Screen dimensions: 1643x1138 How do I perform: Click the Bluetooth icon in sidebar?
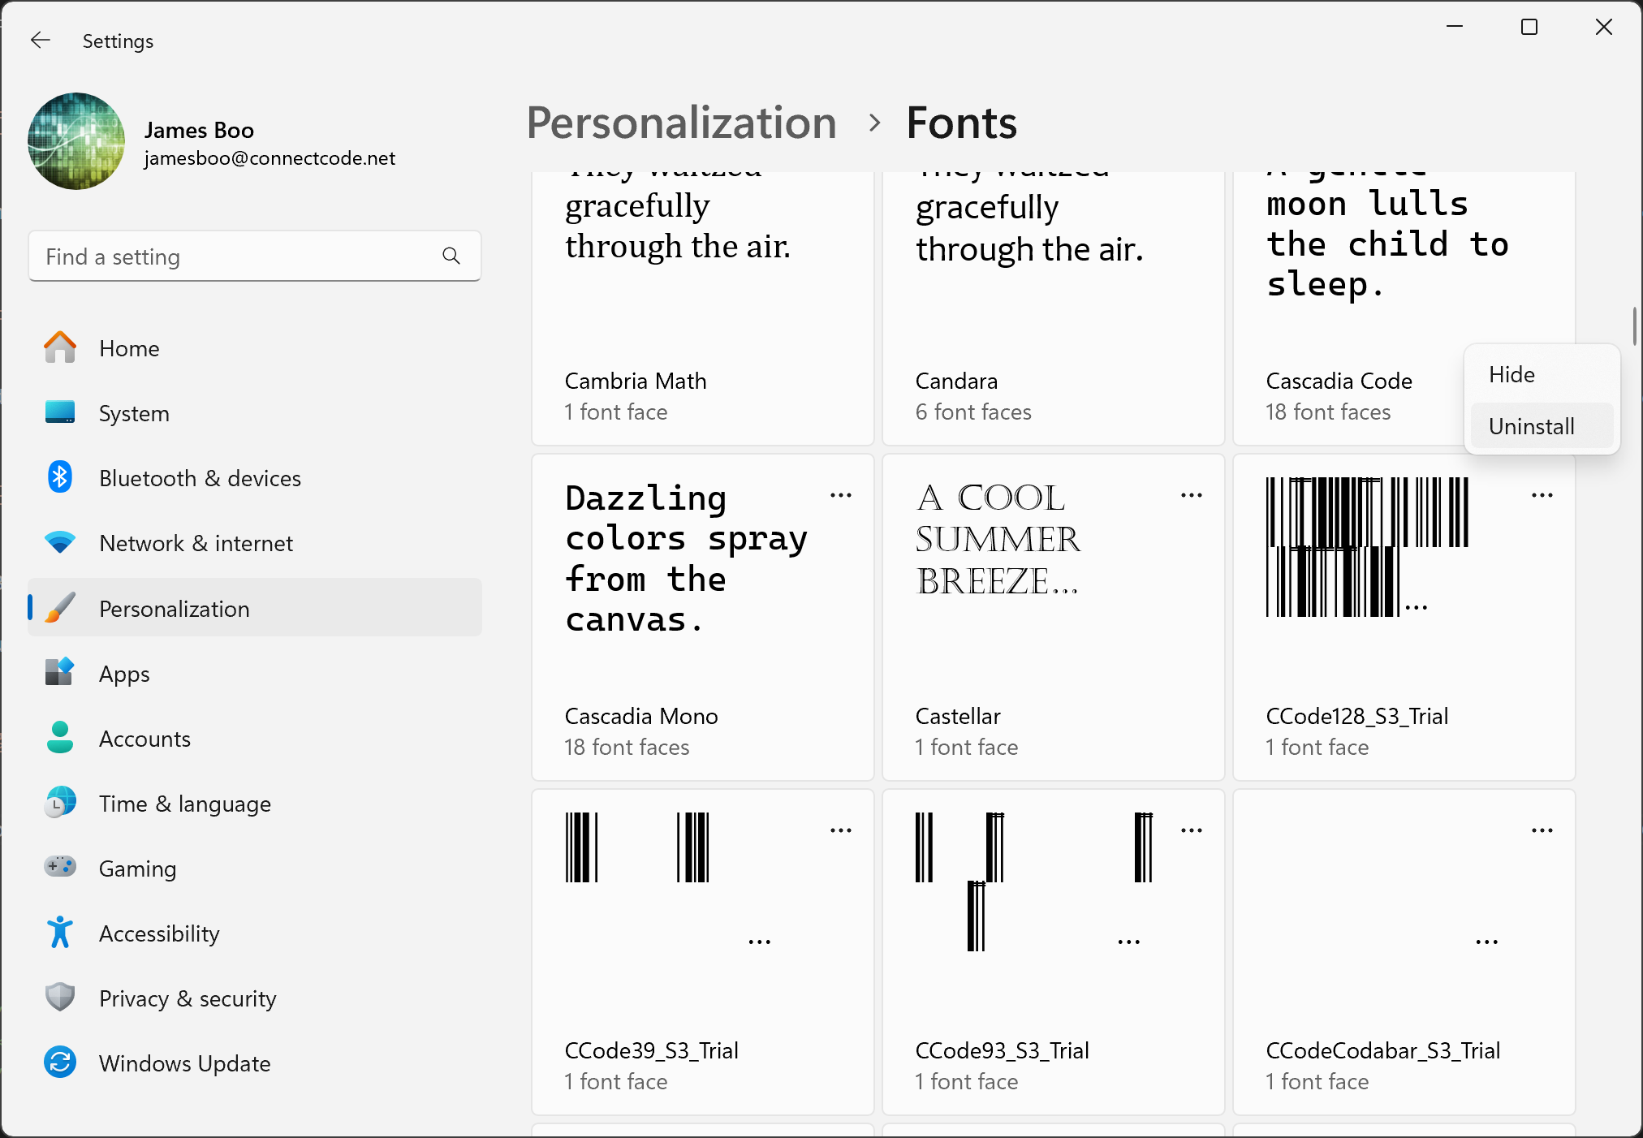[59, 477]
